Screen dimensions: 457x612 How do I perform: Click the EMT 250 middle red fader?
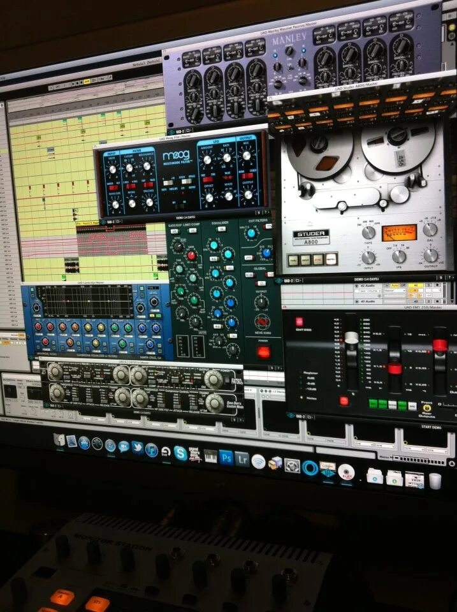pos(395,368)
